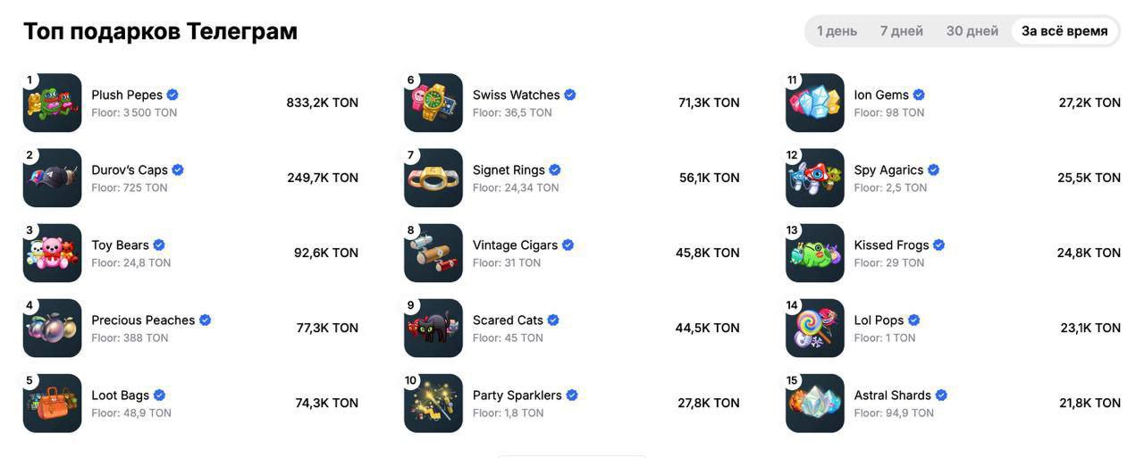Click the Durov's Caps gift thumbnail
Viewport: 1144px width, 458px height.
[x=52, y=178]
